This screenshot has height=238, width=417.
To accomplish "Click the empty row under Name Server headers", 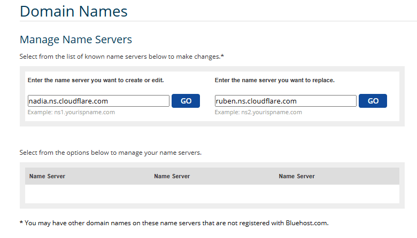I will pyautogui.click(x=212, y=194).
